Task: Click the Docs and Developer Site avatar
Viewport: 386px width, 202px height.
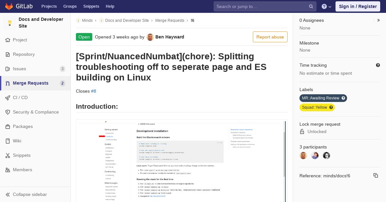Action: pyautogui.click(x=10, y=23)
